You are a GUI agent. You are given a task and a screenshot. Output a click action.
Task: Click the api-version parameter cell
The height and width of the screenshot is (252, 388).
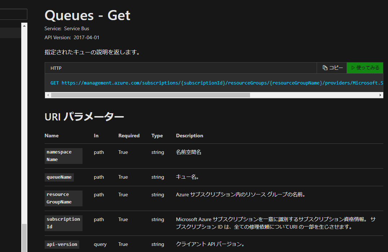pyautogui.click(x=62, y=244)
